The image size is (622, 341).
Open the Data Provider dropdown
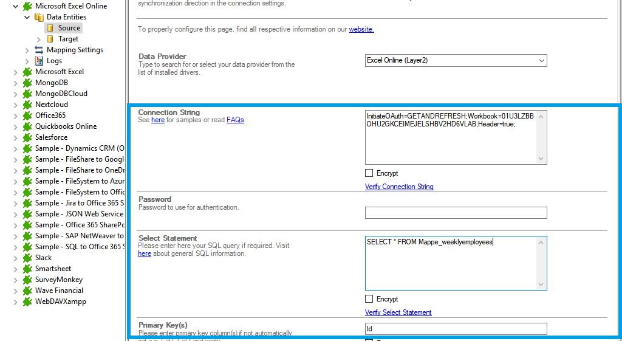click(541, 61)
